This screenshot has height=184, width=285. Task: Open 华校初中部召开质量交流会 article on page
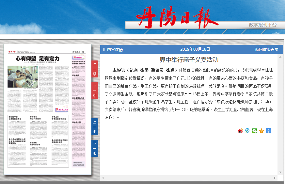[15, 118]
